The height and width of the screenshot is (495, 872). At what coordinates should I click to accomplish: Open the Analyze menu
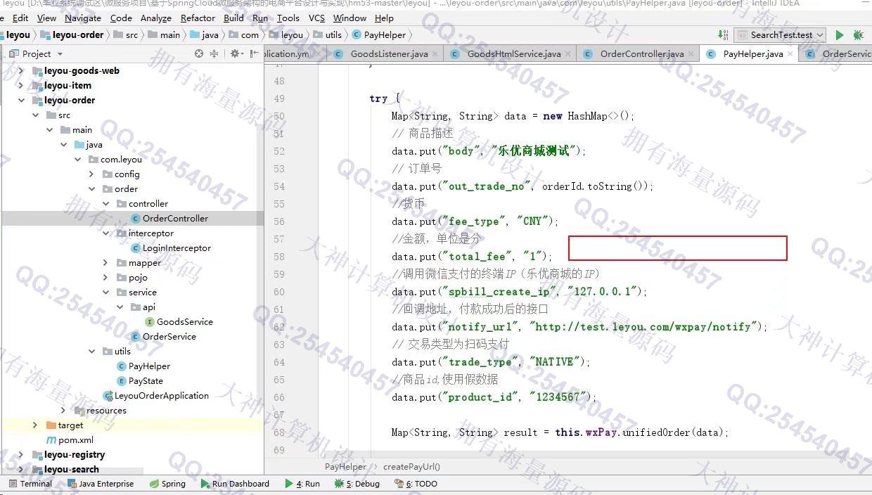pyautogui.click(x=155, y=18)
